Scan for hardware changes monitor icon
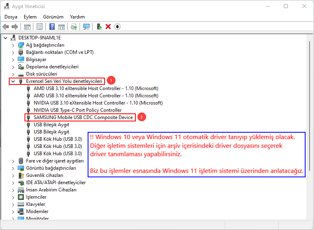 [x=86, y=27]
